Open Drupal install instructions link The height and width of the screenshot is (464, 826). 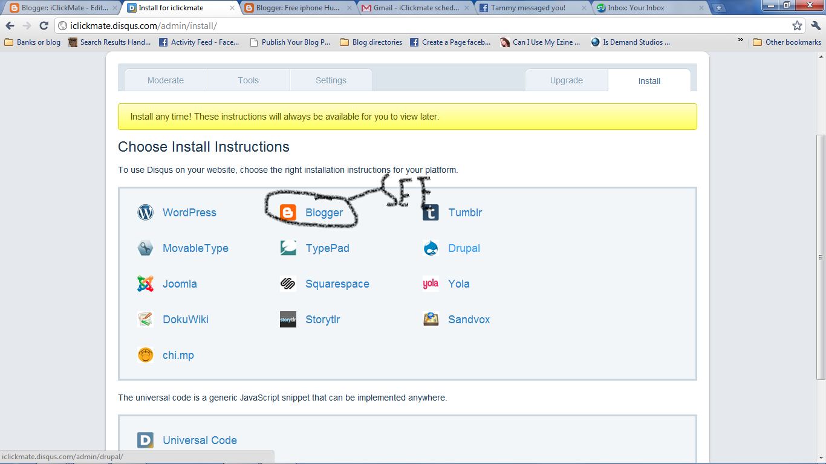(464, 248)
